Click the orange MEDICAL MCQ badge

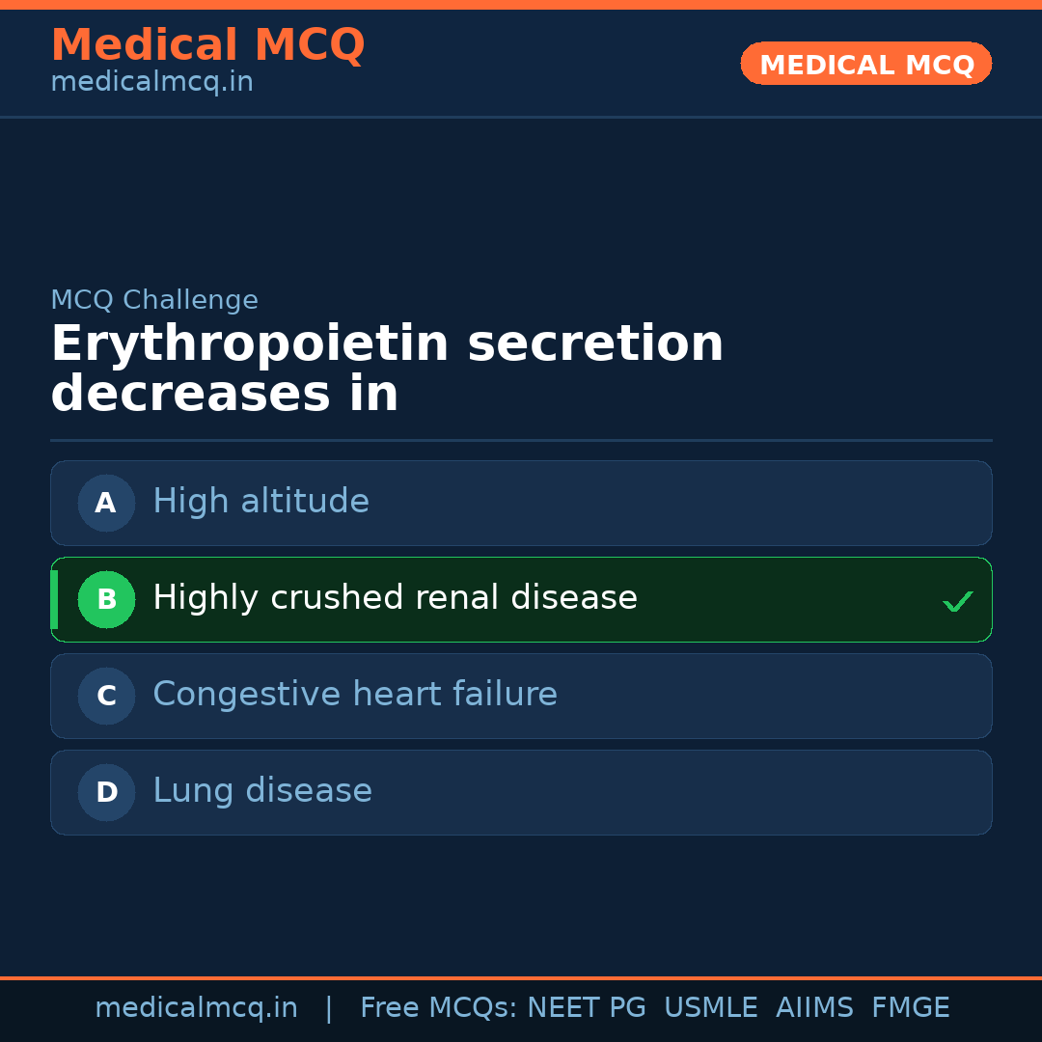coord(865,65)
